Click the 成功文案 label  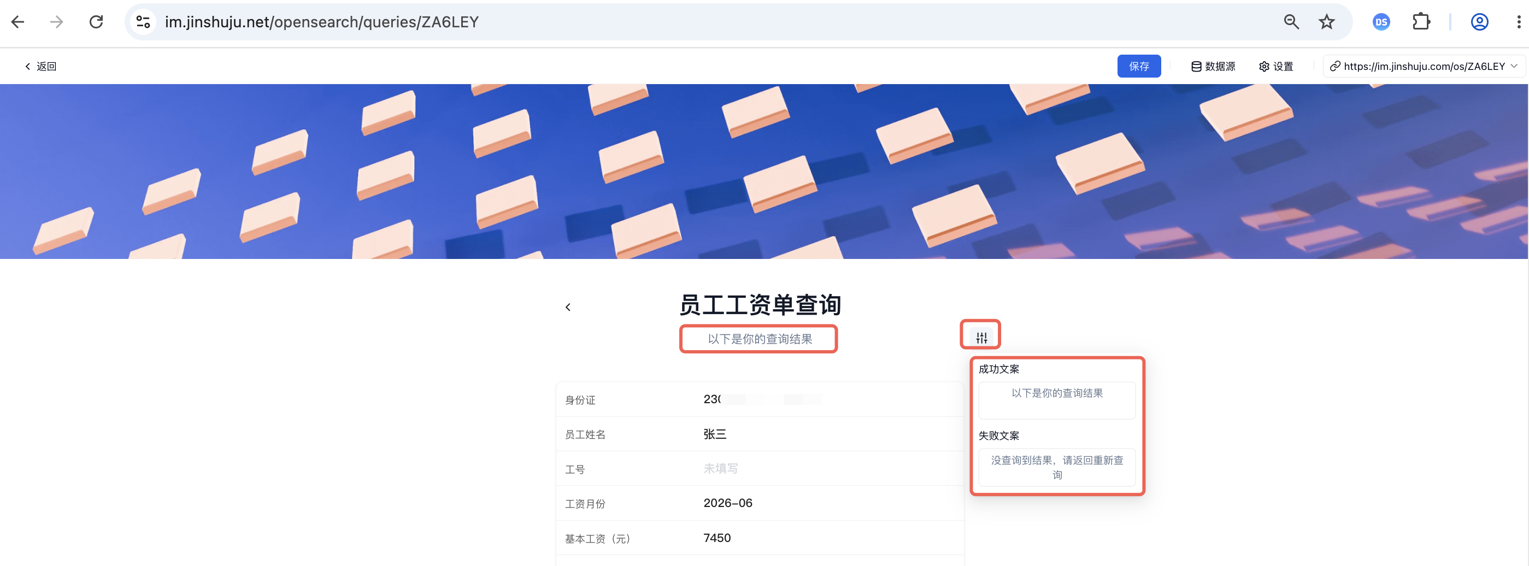pyautogui.click(x=998, y=369)
